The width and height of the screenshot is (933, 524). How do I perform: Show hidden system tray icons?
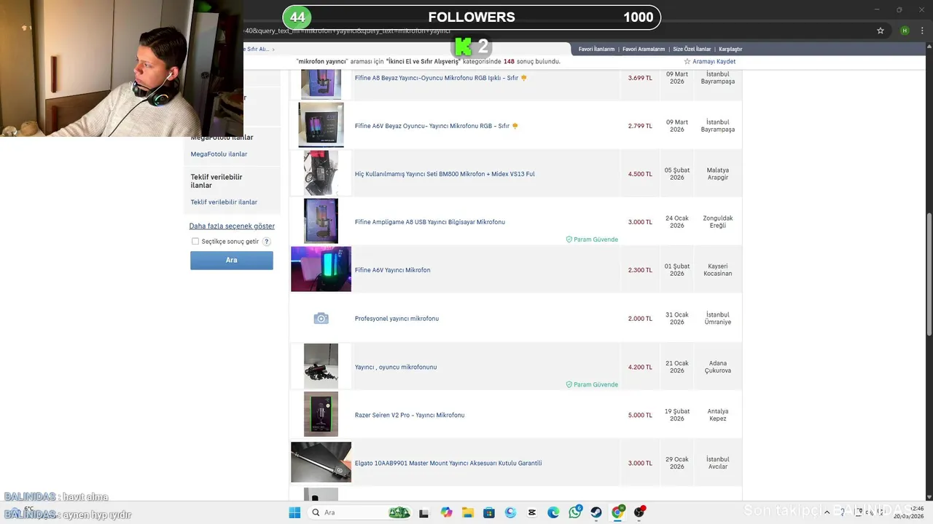827,512
